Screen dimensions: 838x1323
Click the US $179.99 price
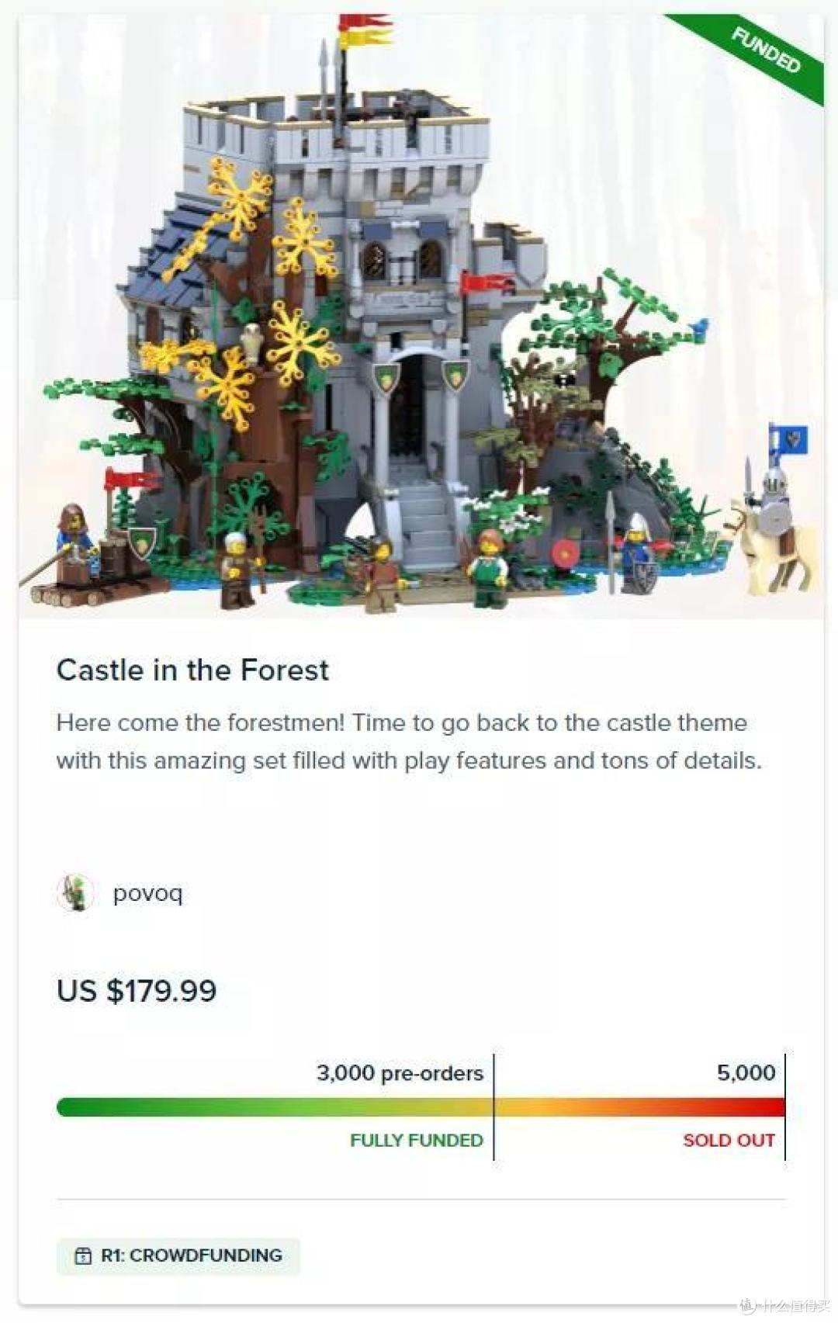tap(137, 991)
